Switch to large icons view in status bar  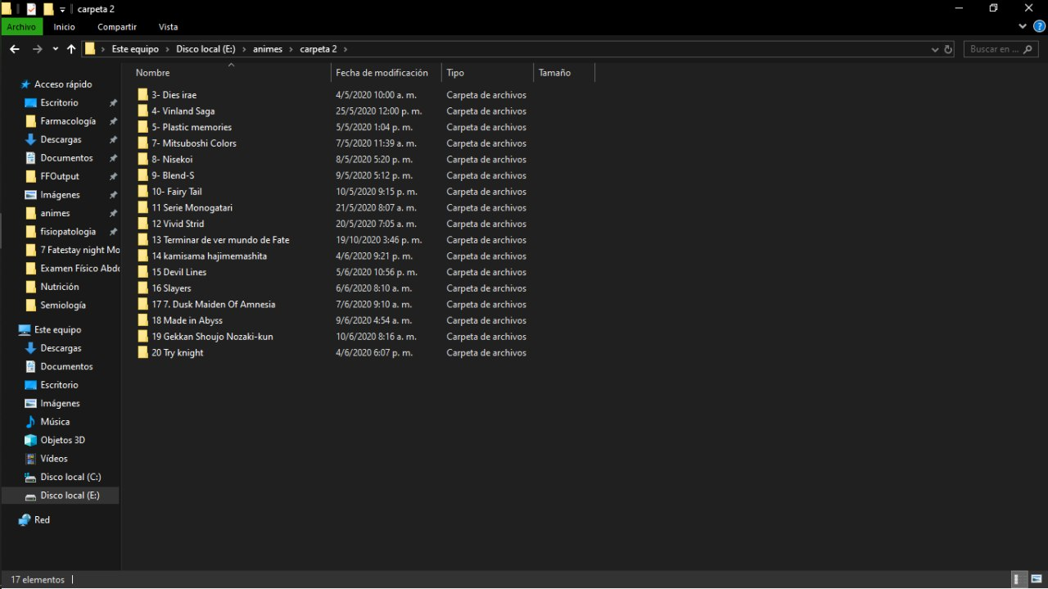click(1036, 579)
